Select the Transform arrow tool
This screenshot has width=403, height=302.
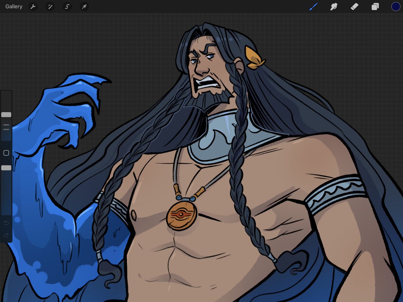tap(84, 6)
